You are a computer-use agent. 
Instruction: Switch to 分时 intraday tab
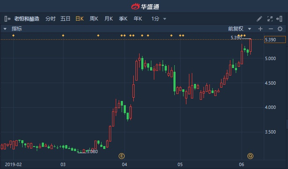click(50, 19)
